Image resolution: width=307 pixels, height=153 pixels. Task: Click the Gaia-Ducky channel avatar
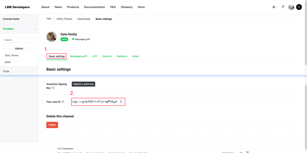[52, 37]
